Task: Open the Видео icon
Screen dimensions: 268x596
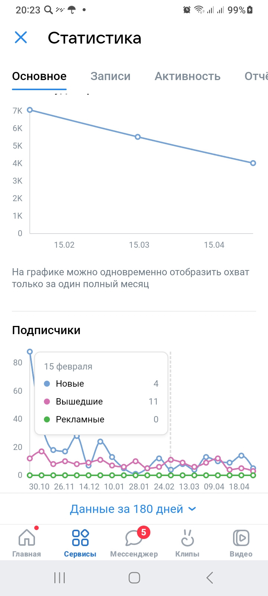Action: (241, 538)
